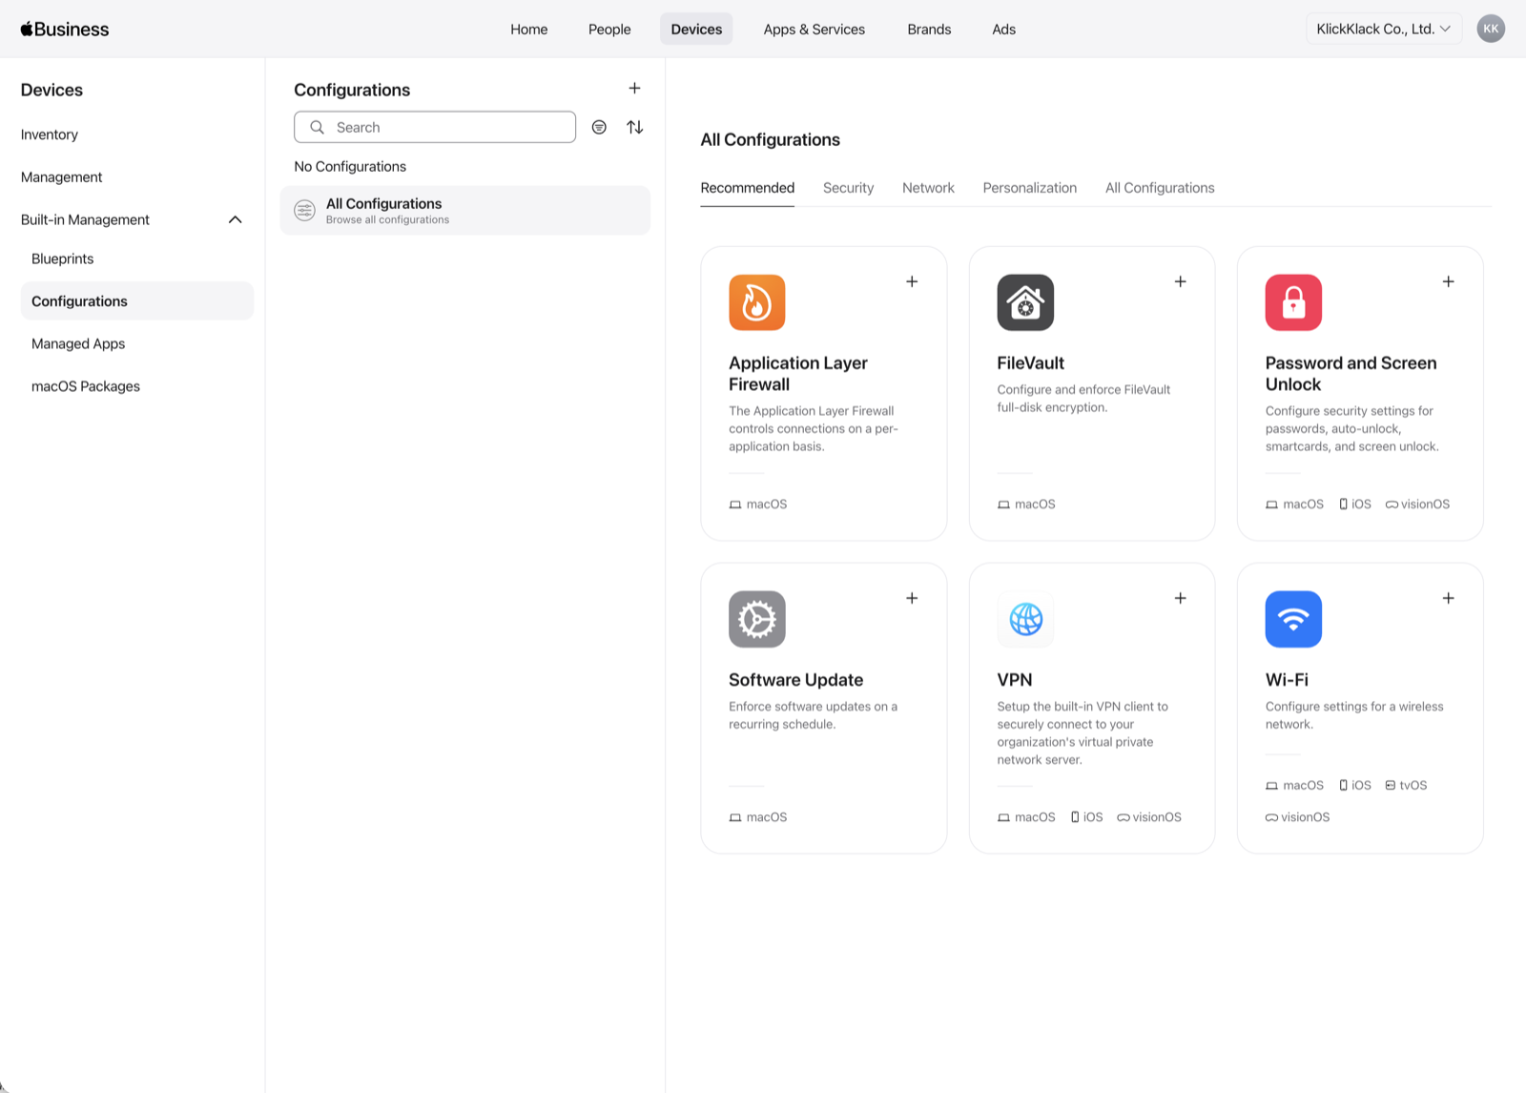The image size is (1526, 1093).
Task: Select the Wi-Fi configuration icon
Action: (1293, 619)
